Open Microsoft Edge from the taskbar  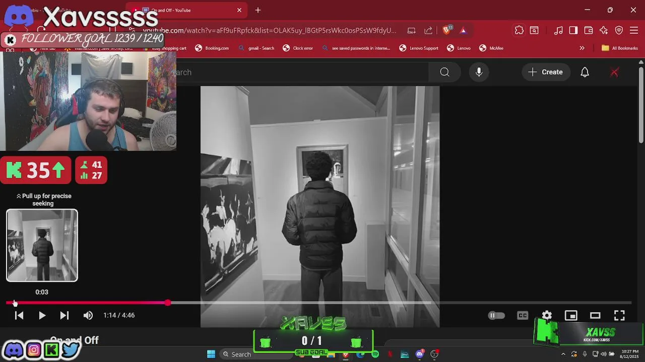pos(360,354)
